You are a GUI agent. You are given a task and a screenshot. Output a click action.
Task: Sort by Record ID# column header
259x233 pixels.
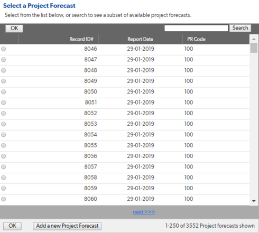pos(81,39)
